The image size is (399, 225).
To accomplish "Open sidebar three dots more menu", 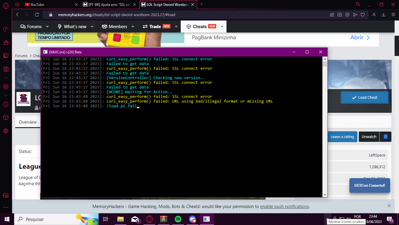I will click(6, 207).
